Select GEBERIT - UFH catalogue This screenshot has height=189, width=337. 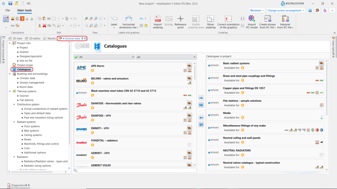pos(133,155)
